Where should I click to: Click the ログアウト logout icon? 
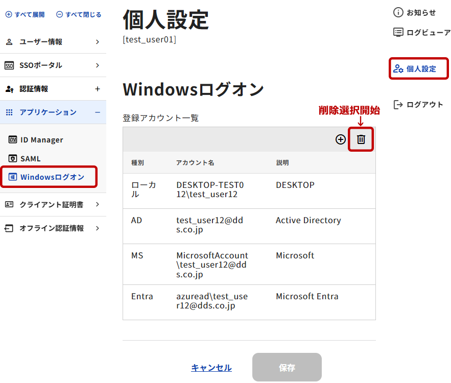pos(398,105)
